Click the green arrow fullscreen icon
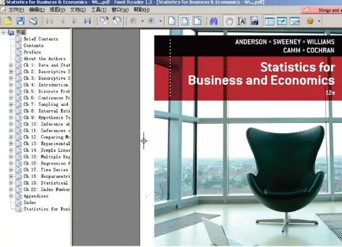 [x=282, y=21]
